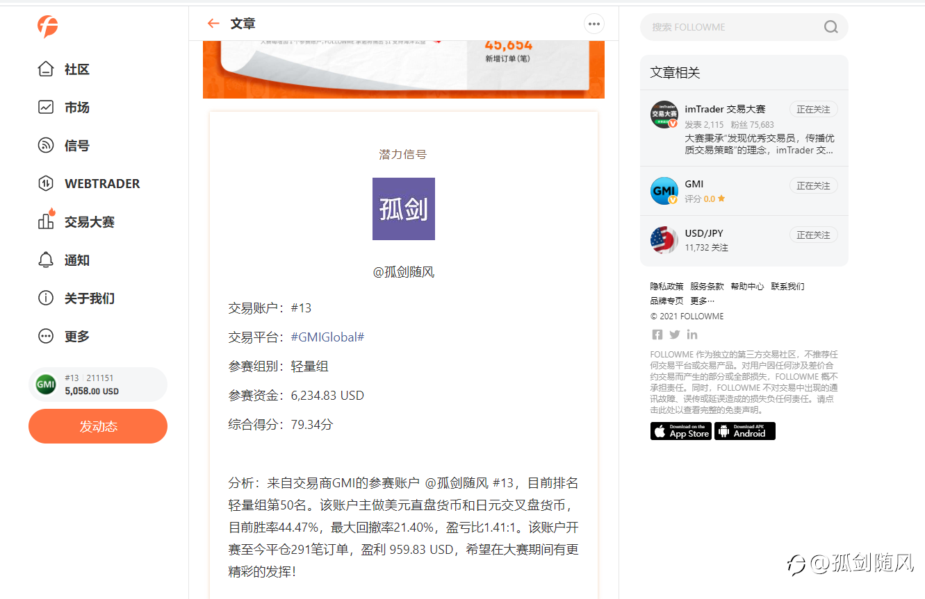Toggle 正在关注 for USD/JPY
The height and width of the screenshot is (599, 925).
click(x=814, y=235)
